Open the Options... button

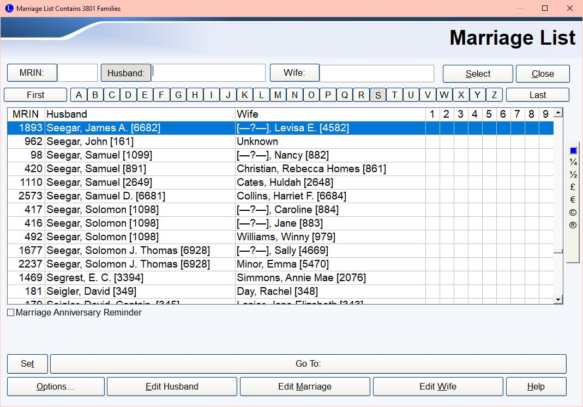point(56,387)
